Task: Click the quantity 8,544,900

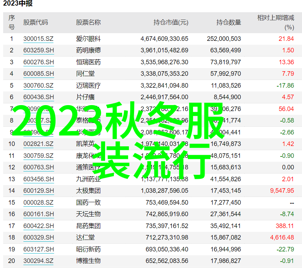Action: coord(227,97)
